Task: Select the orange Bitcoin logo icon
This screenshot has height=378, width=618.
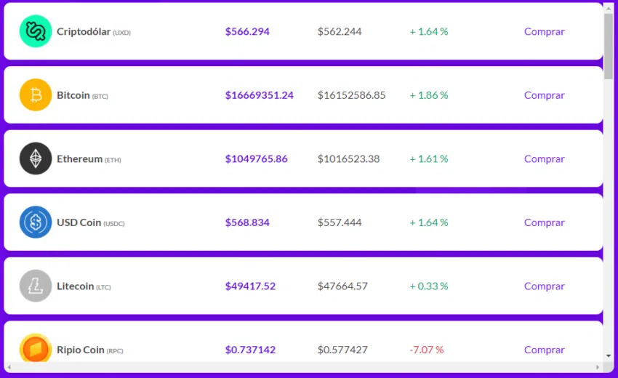Action: coord(36,95)
